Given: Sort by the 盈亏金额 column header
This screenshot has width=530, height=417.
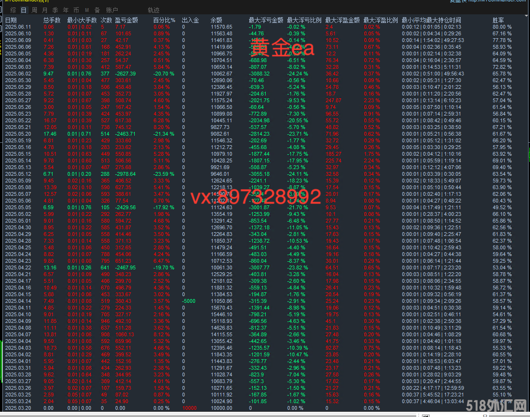Looking at the screenshot, I should click(x=127, y=20).
